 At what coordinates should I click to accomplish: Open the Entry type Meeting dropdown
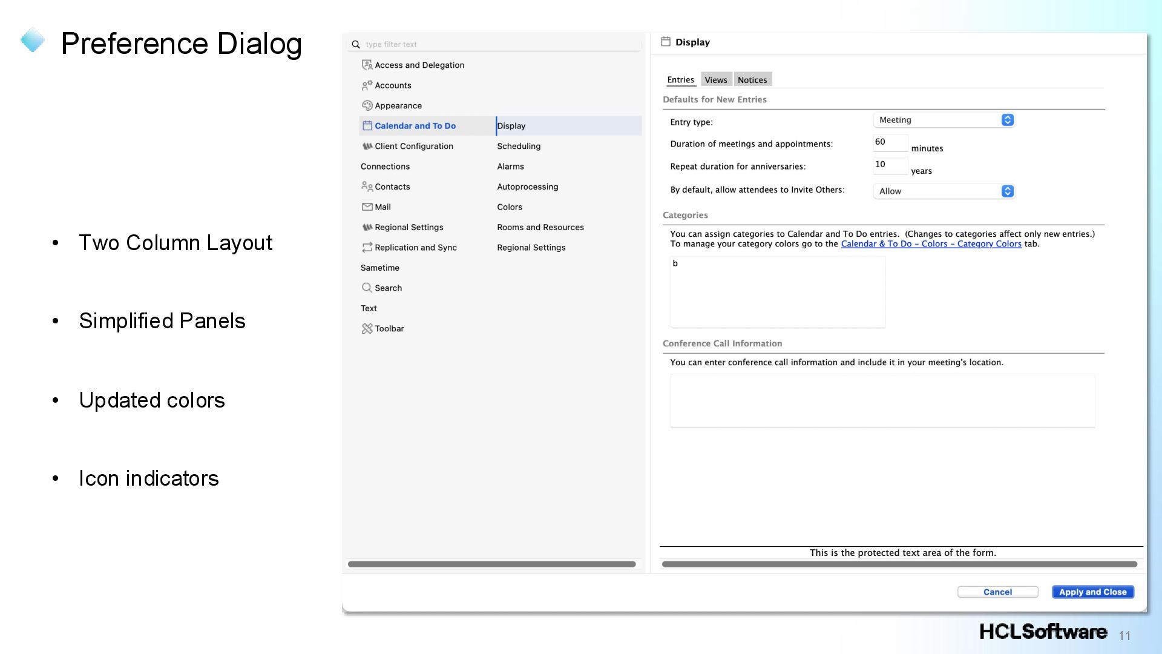pos(943,120)
